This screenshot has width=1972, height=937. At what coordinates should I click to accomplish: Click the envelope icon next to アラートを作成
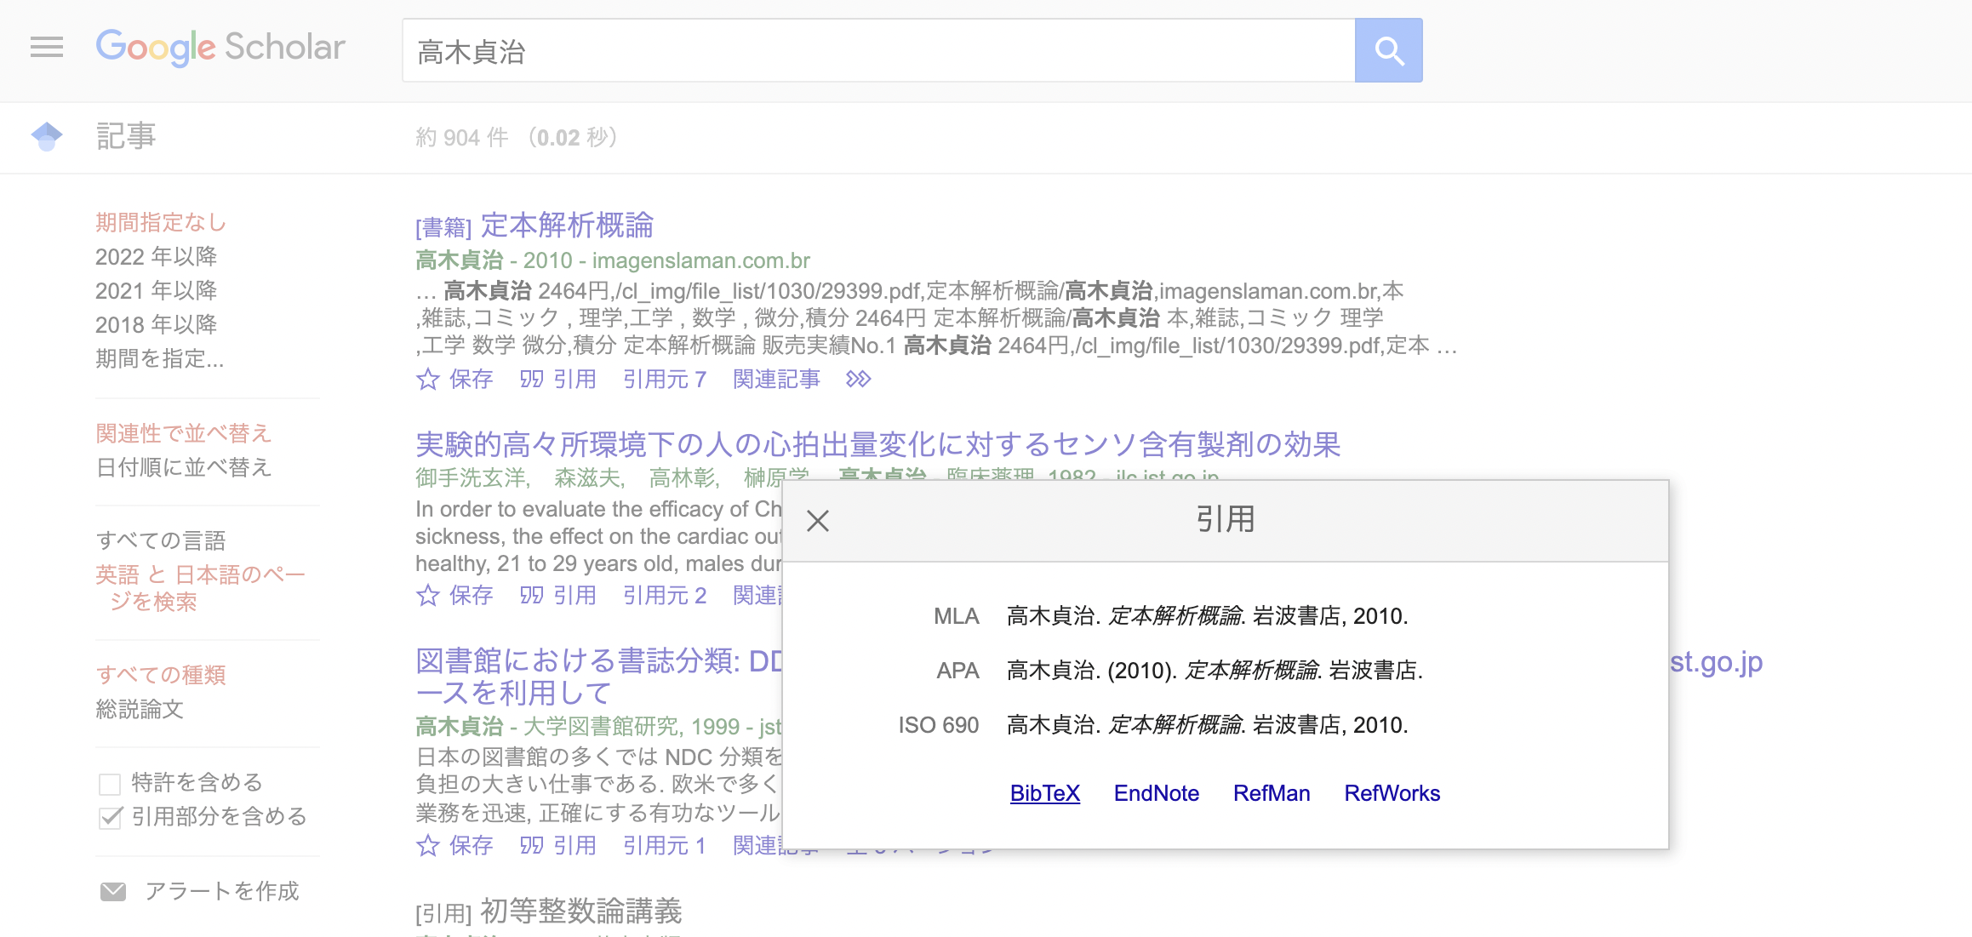point(113,890)
